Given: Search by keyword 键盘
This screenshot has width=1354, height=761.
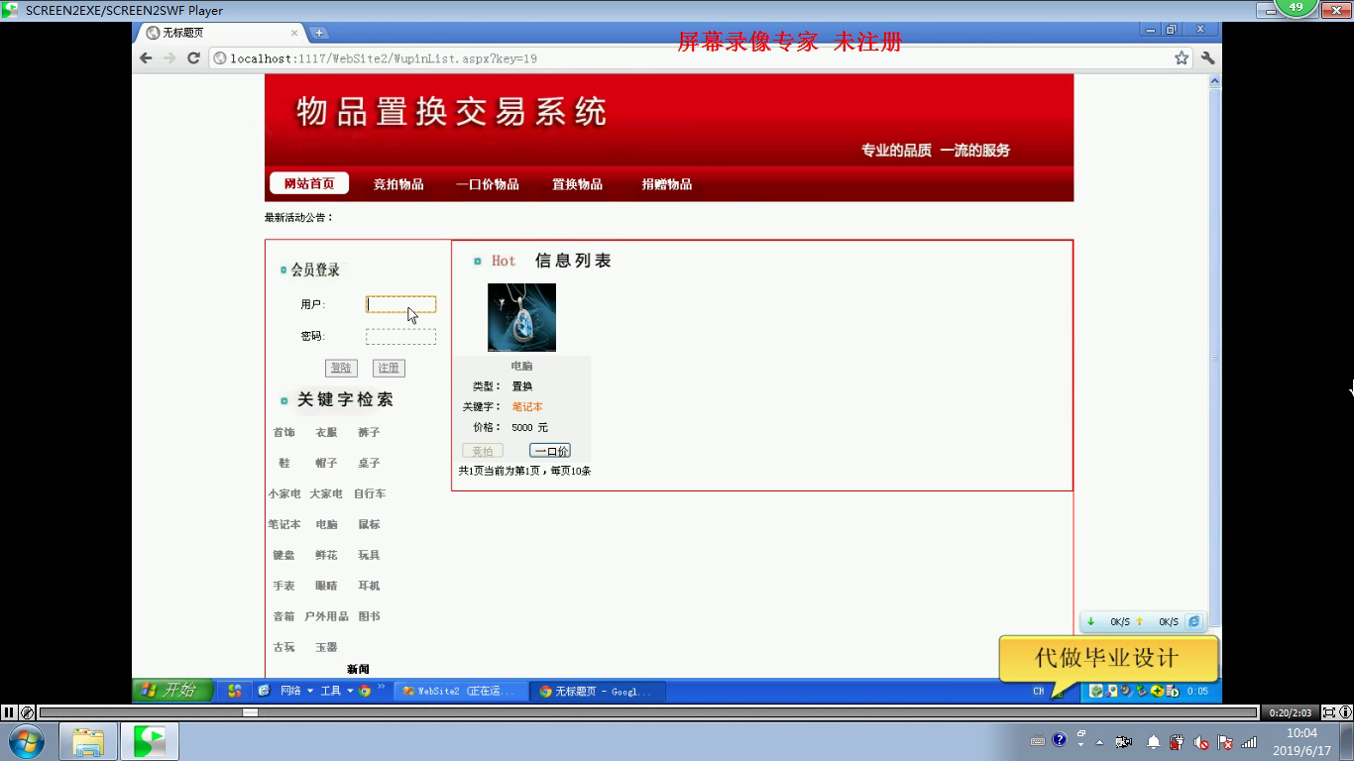Looking at the screenshot, I should point(284,555).
